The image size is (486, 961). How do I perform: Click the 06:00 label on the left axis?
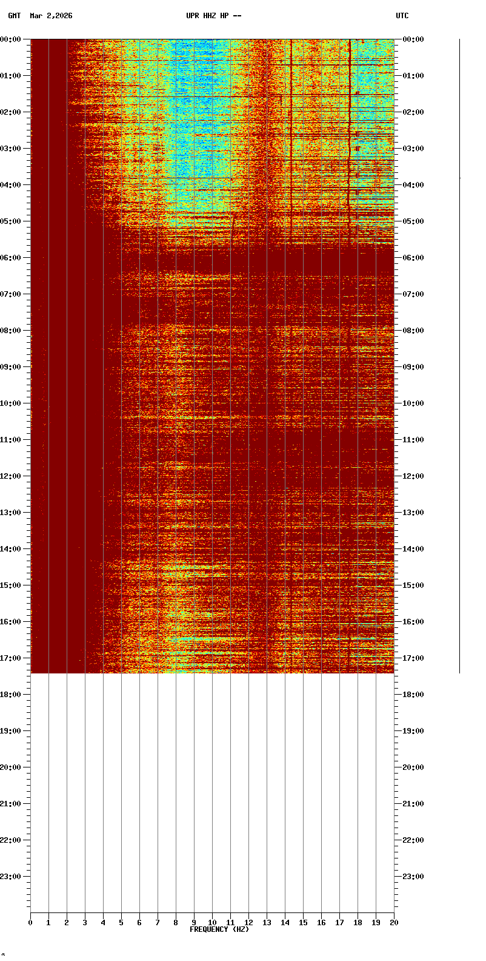[10, 258]
